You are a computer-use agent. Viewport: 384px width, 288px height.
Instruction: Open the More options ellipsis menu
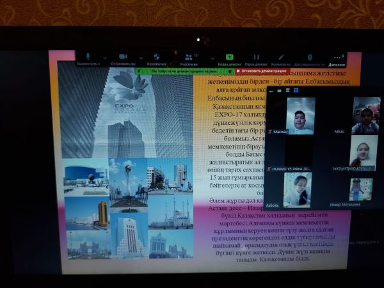tap(337, 58)
